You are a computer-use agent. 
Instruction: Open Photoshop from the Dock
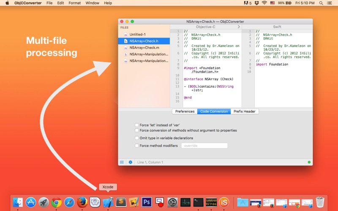pos(147,203)
